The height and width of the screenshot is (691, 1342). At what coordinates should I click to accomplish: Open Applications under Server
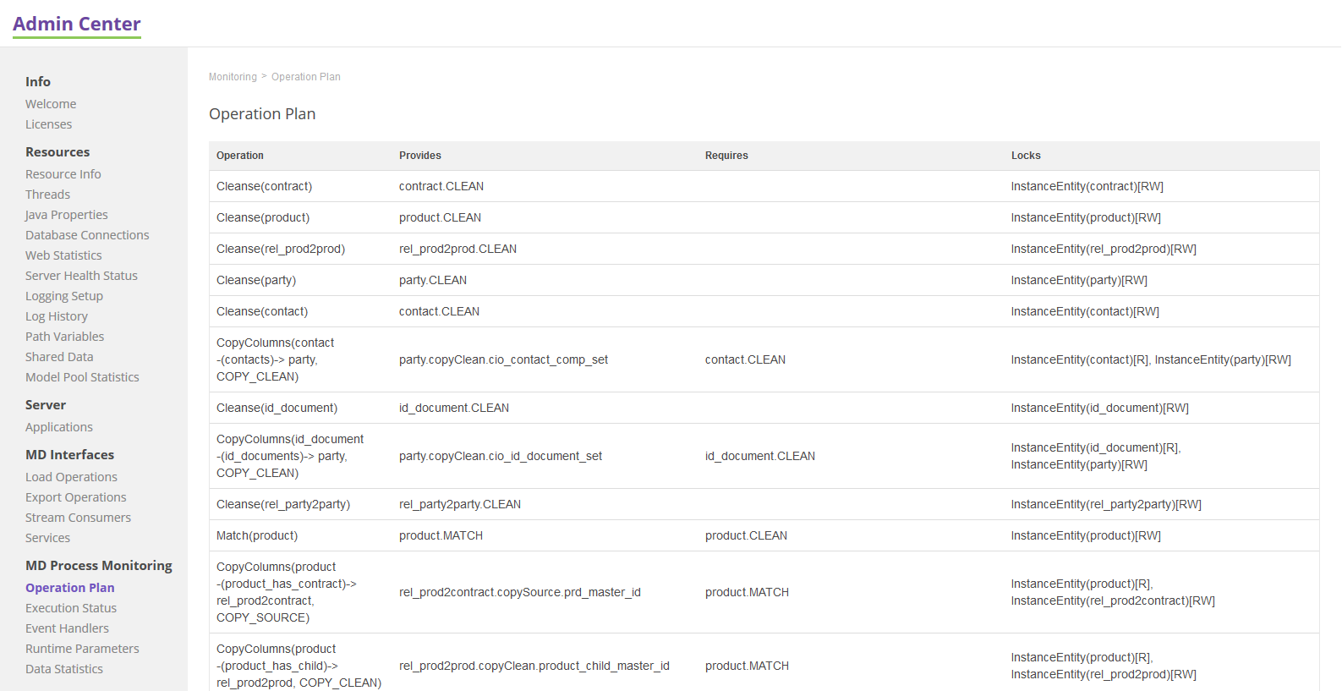point(59,427)
